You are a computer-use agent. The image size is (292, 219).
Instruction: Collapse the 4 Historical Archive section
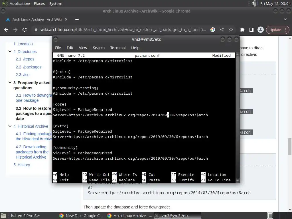10,126
